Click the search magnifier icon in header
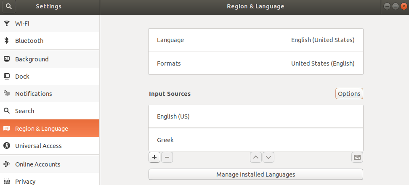 (8, 6)
